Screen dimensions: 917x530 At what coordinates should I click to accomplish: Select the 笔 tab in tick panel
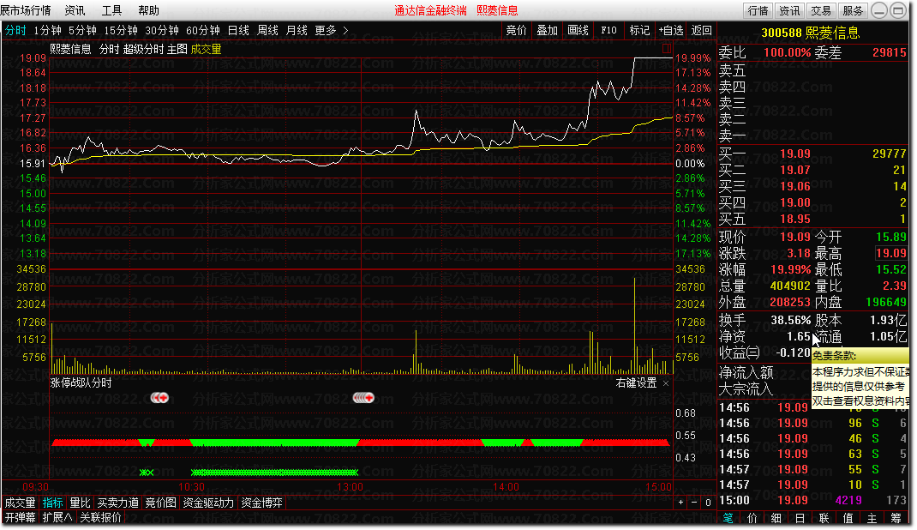[x=728, y=518]
